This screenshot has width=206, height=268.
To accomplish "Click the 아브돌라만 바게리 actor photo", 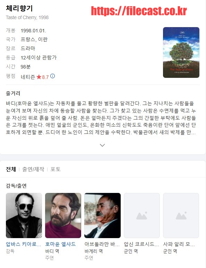I will tap(103, 216).
